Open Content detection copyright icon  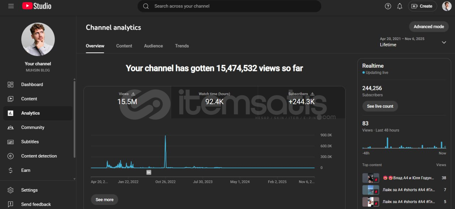tap(11, 156)
